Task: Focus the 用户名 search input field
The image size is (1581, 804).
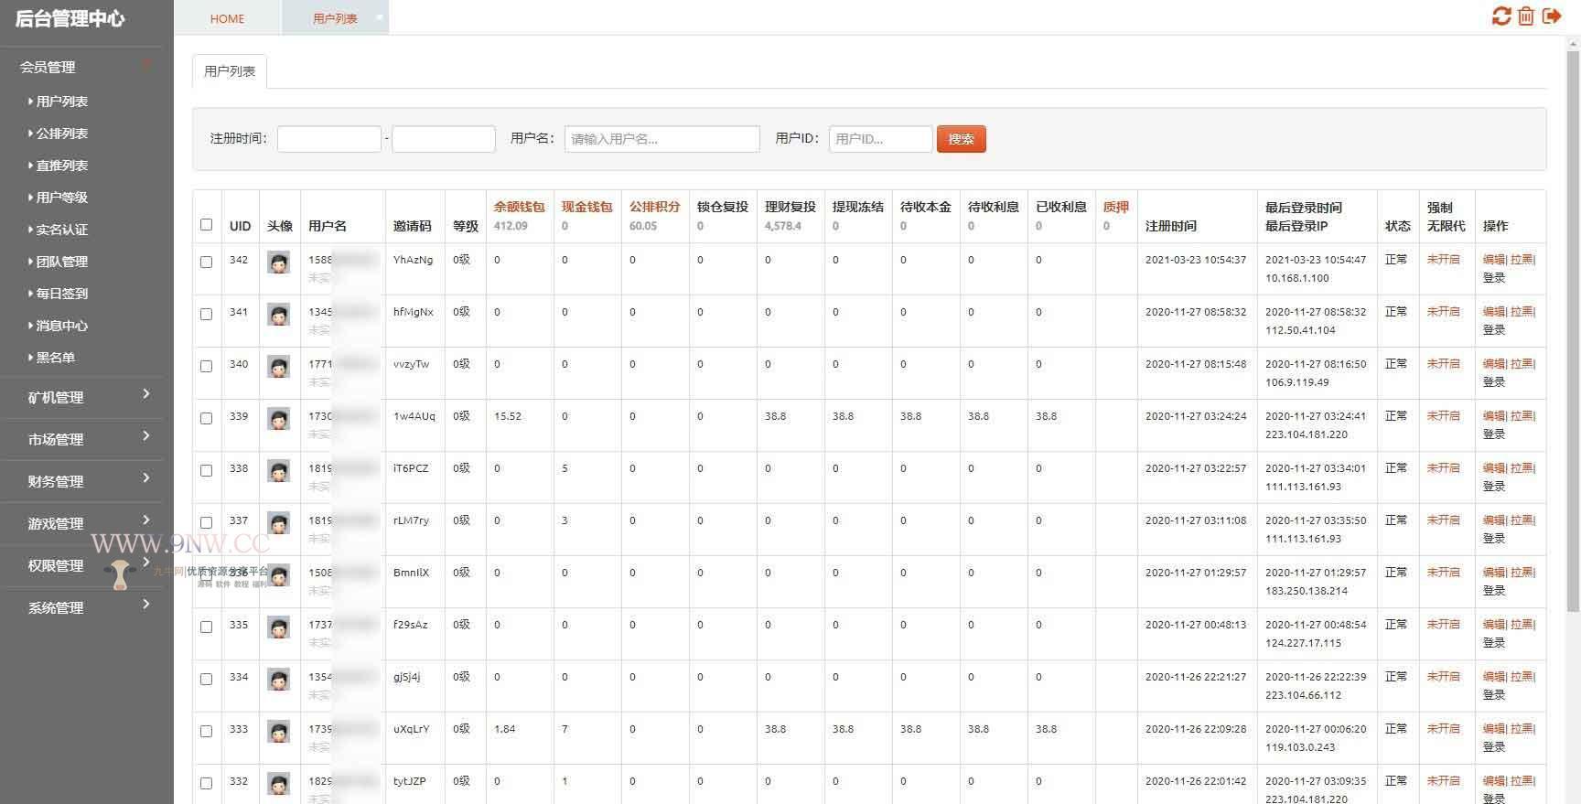Action: 661,139
